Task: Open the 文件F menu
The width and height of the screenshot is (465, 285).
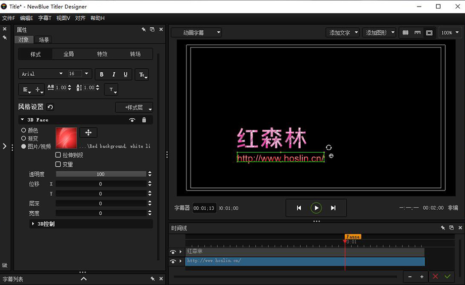Action: [9, 18]
